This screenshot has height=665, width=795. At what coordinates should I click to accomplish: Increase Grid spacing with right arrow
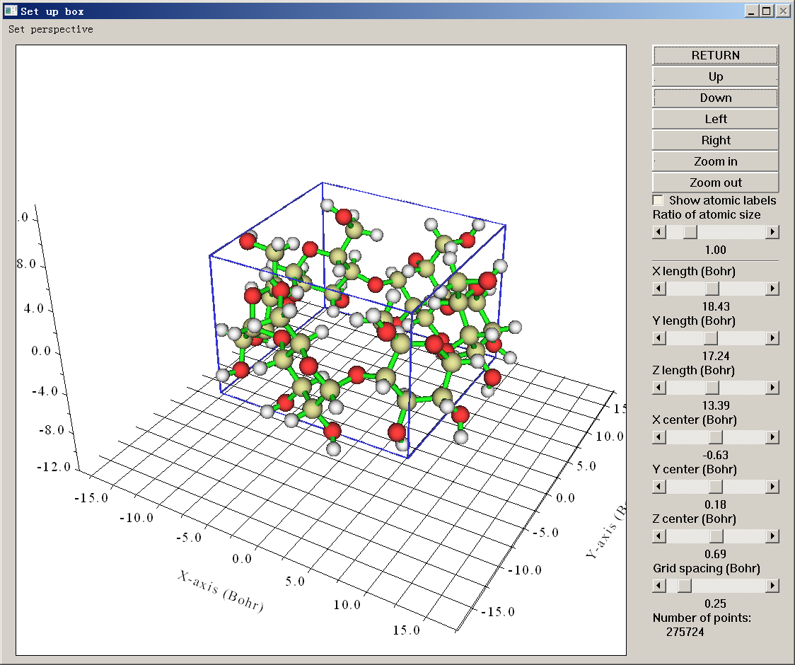coord(772,586)
